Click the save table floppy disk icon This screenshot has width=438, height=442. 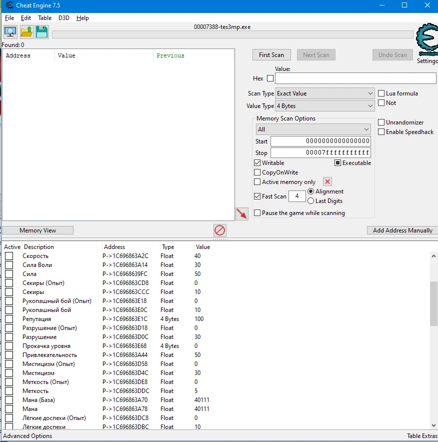click(x=42, y=32)
